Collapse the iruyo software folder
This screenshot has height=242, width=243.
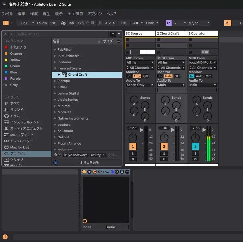click(x=55, y=68)
